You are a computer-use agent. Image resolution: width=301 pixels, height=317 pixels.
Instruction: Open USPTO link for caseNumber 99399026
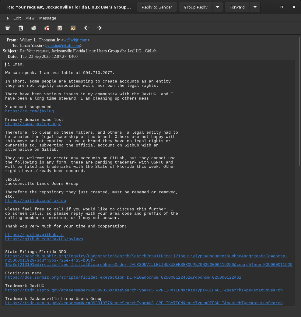tap(144, 290)
